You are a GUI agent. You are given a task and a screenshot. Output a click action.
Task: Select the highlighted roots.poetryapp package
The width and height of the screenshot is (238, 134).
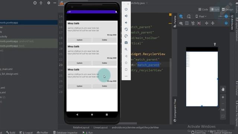(29, 22)
